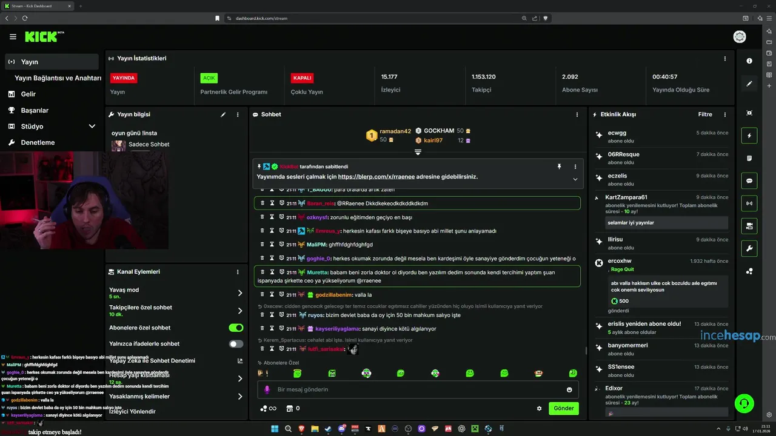
Task: Open the pinned message three-dot options
Action: (575, 167)
